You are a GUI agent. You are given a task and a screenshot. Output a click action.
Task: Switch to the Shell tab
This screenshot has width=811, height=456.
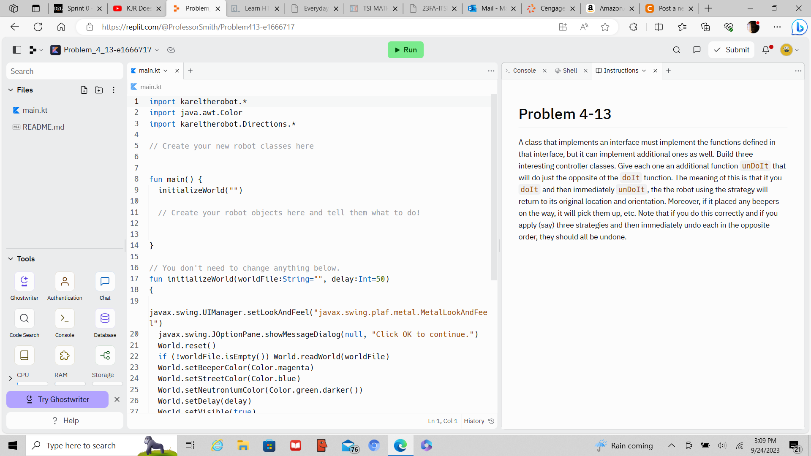tap(569, 71)
